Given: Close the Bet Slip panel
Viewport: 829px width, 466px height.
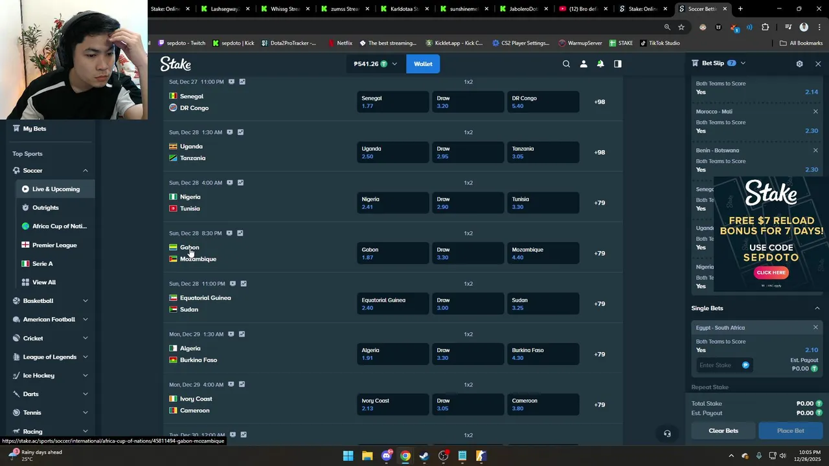Looking at the screenshot, I should coord(818,64).
